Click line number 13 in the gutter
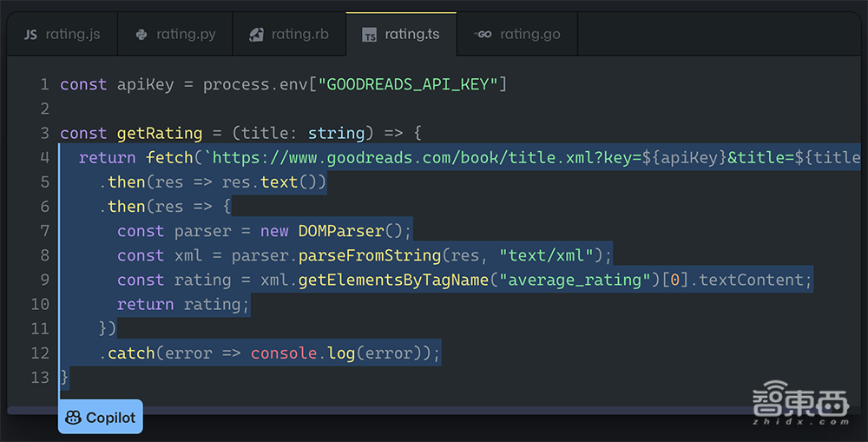The image size is (868, 442). coord(39,377)
